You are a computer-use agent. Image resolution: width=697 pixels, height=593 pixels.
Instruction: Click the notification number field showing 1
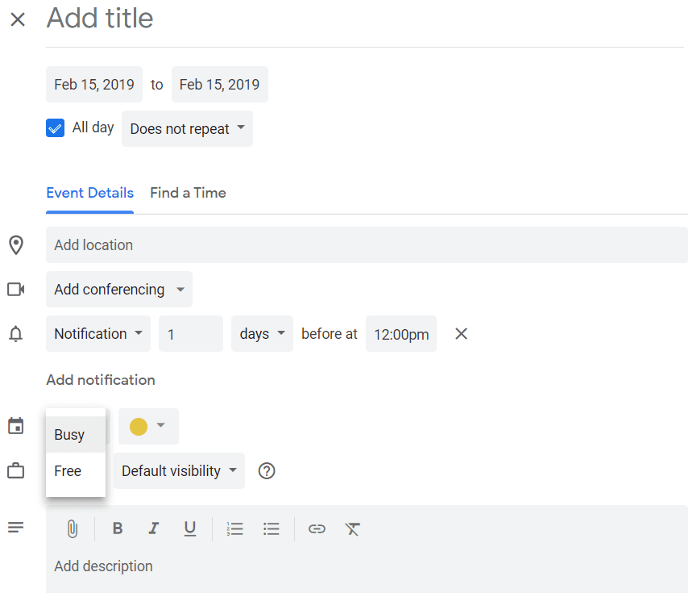[x=191, y=334]
